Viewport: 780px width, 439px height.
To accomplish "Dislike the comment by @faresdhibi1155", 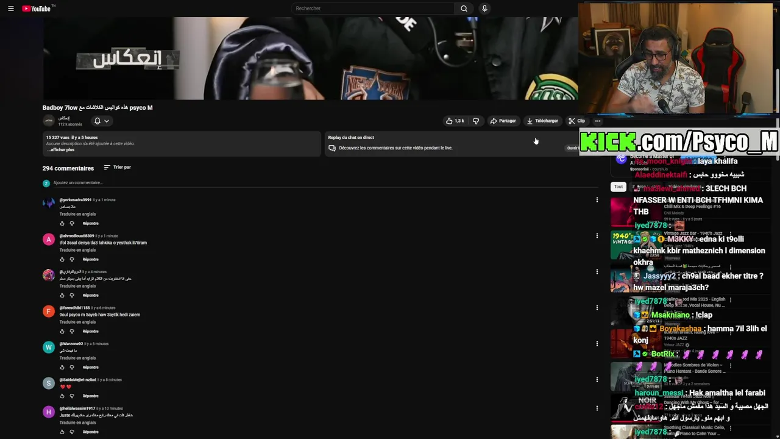I will click(x=72, y=331).
